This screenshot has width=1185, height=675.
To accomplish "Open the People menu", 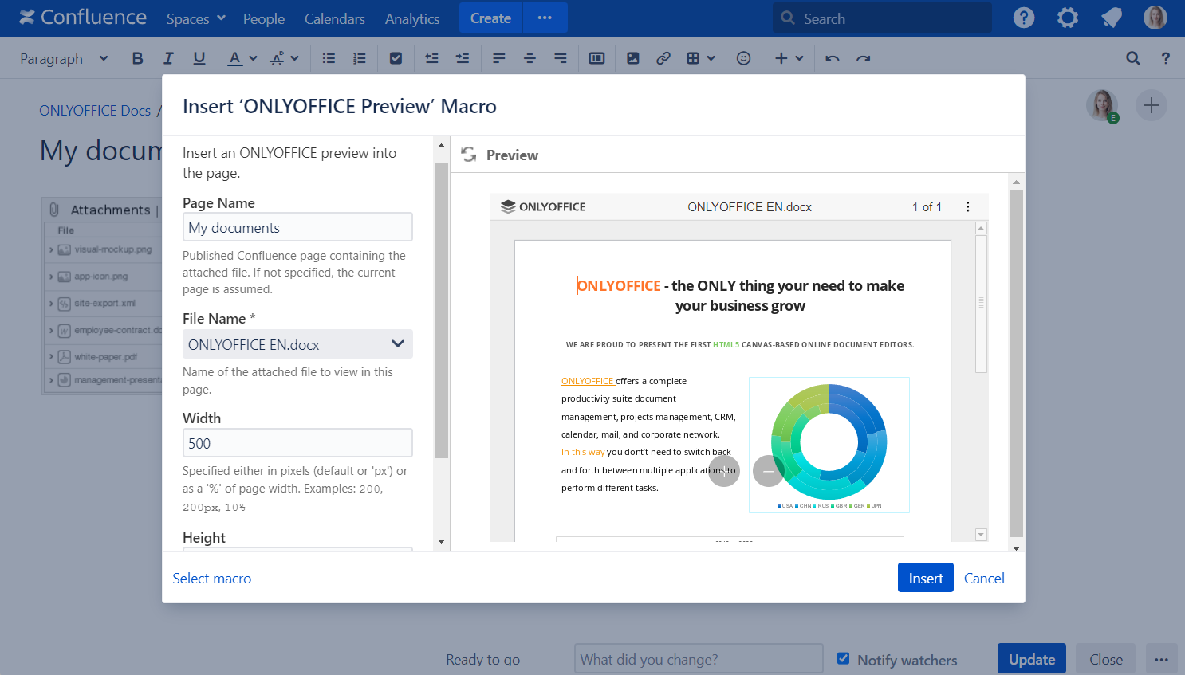I will 263,18.
